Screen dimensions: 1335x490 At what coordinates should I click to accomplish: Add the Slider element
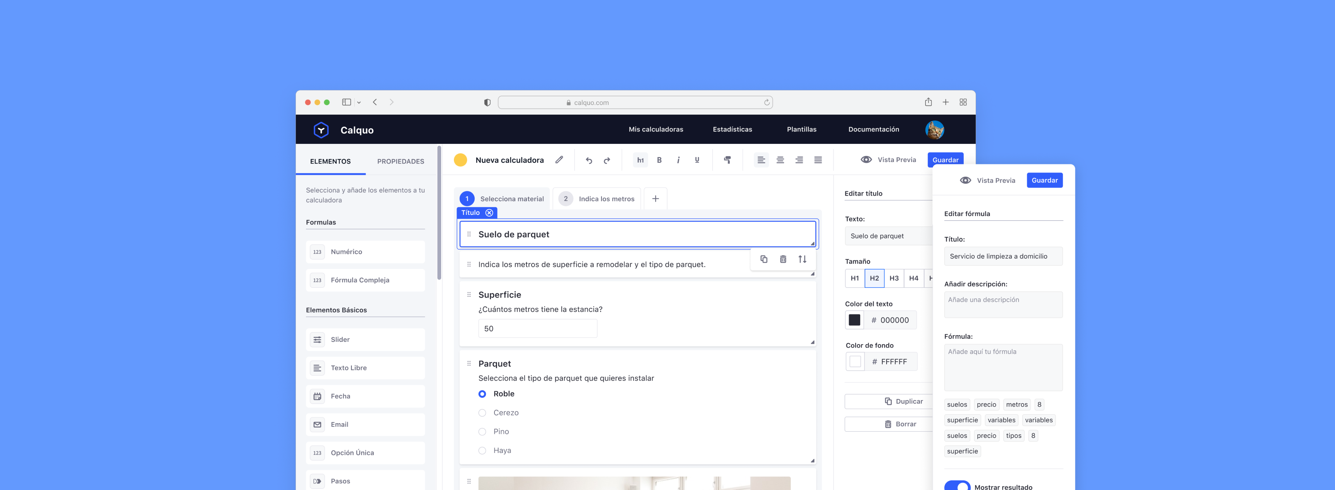[x=365, y=340]
